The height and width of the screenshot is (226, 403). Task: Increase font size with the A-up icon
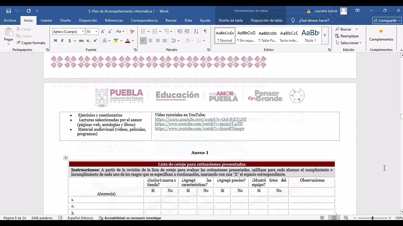coord(103,31)
